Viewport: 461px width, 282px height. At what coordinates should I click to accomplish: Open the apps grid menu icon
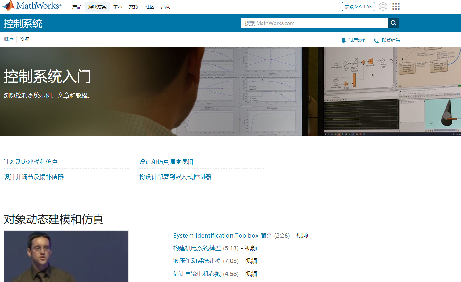click(x=396, y=6)
